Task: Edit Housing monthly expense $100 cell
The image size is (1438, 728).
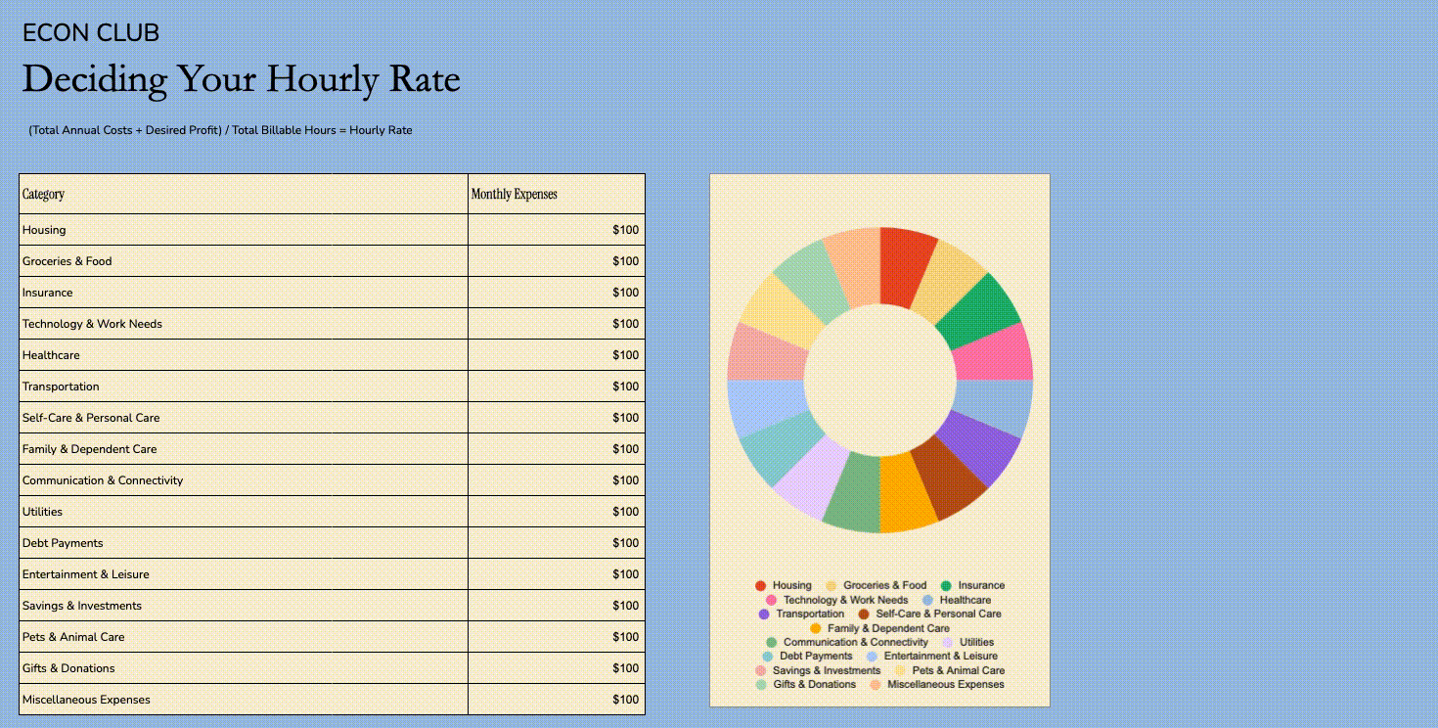Action: [x=557, y=230]
